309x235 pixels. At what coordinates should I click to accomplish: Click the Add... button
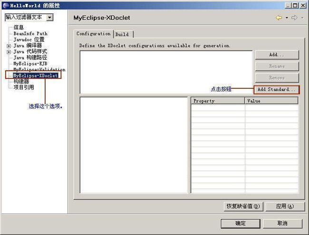click(277, 55)
